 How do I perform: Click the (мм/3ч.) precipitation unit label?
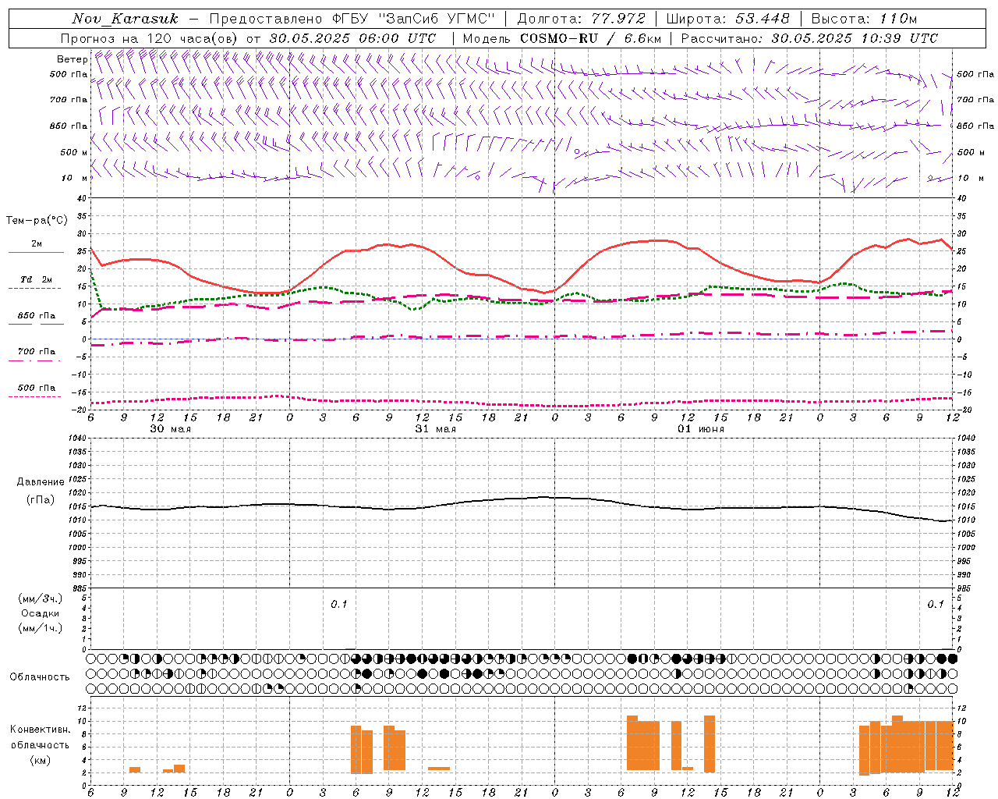tap(41, 598)
